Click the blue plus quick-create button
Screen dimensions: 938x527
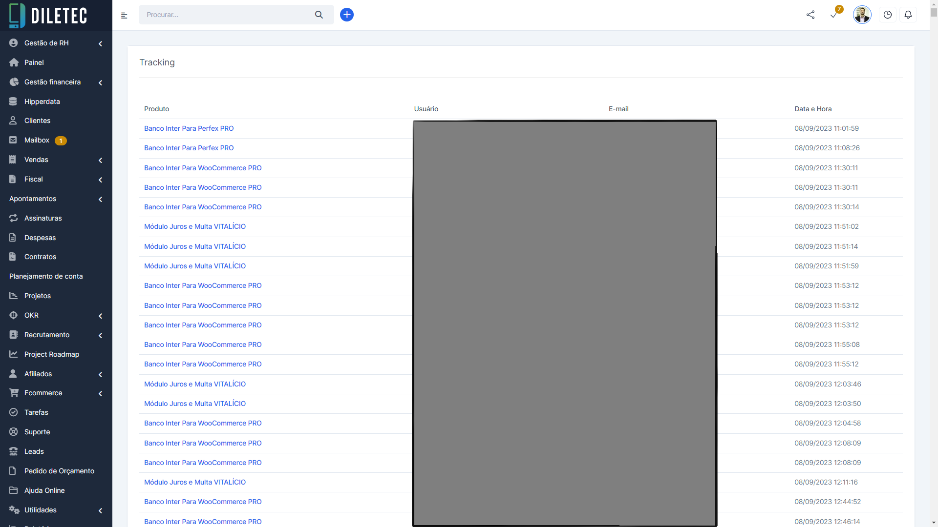click(x=347, y=15)
